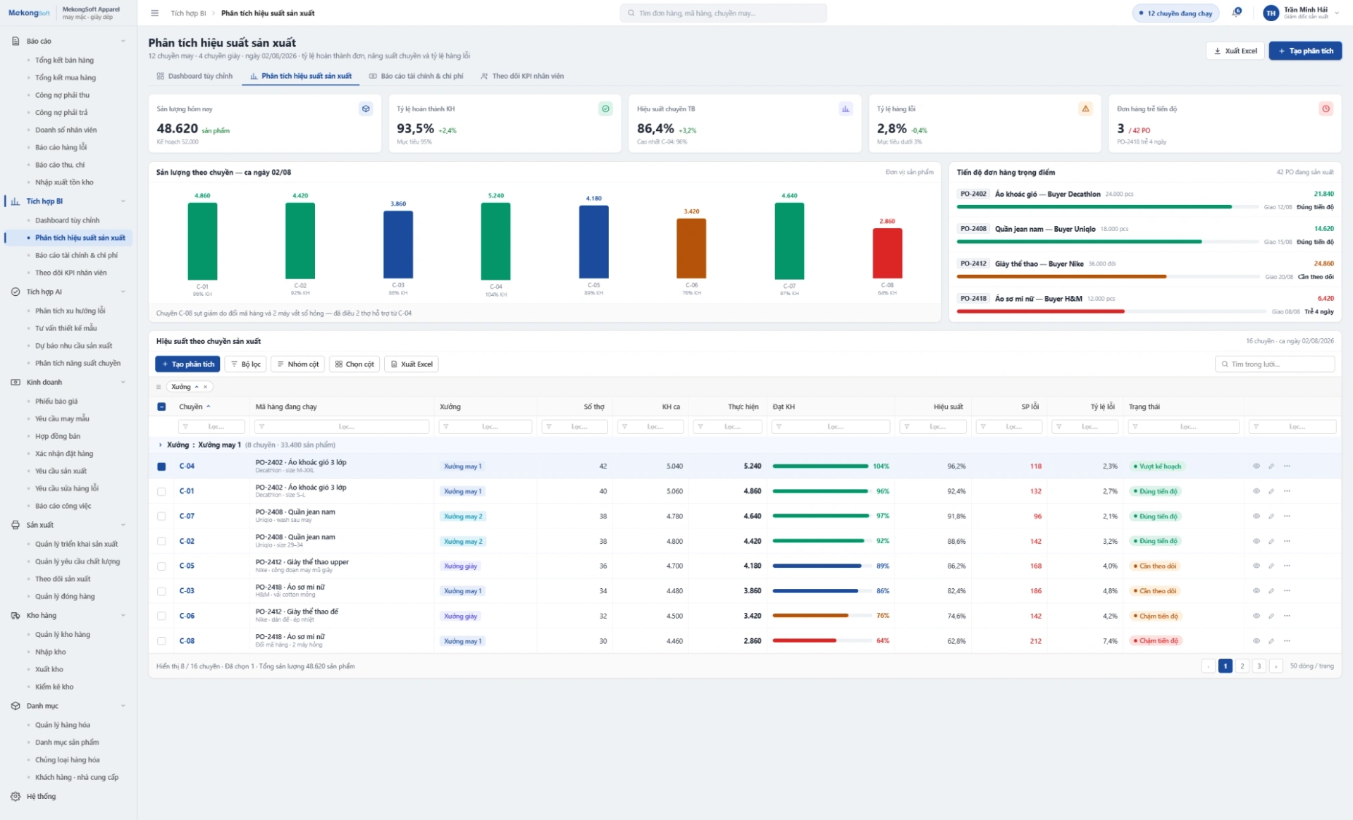Click the header Xuất Excel button
This screenshot has width=1353, height=820.
point(1235,51)
